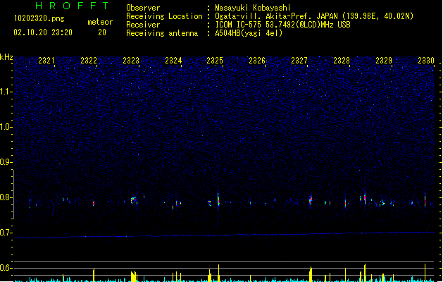Click the 'Receiving Location' label

tap(164, 16)
